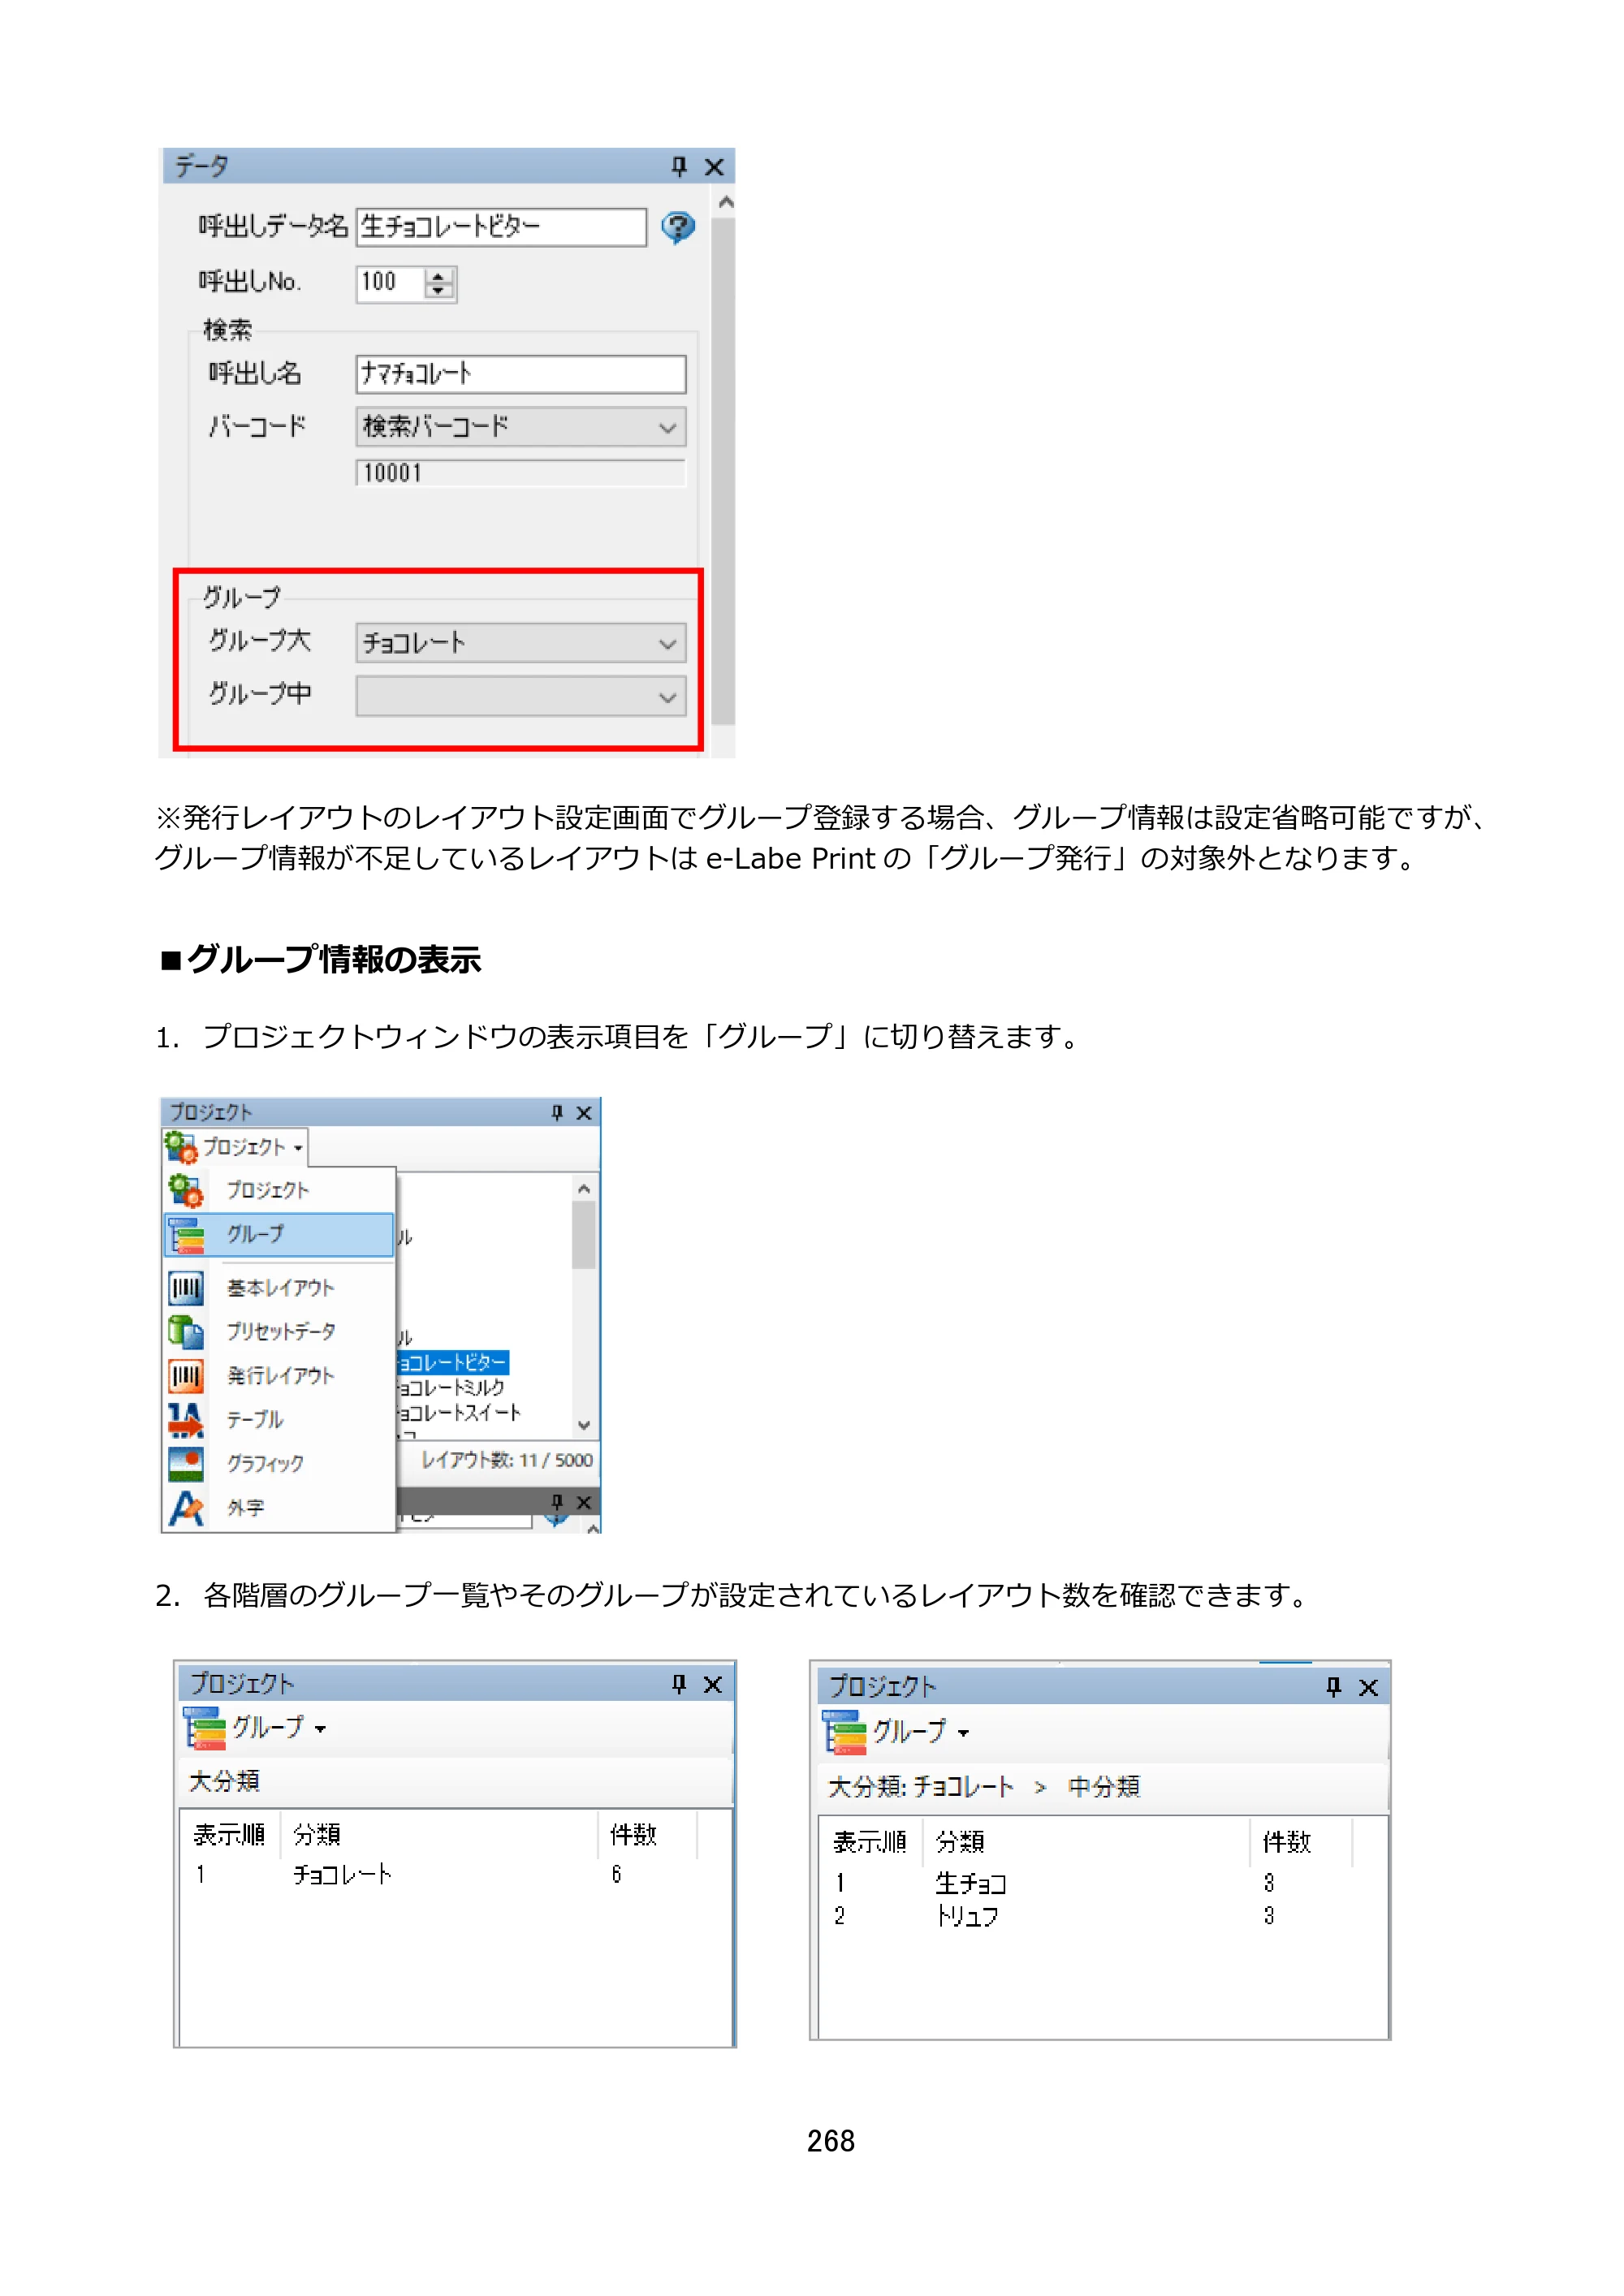Choose プリセットデータ from the menu
The width and height of the screenshot is (1624, 2296).
(x=280, y=1332)
